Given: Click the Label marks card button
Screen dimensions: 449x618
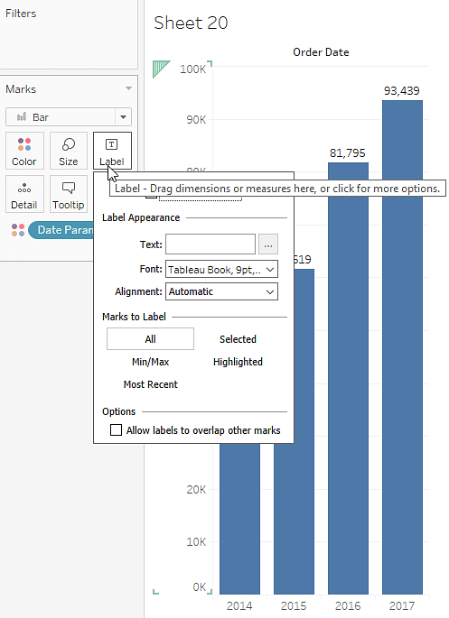Looking at the screenshot, I should coord(112,151).
